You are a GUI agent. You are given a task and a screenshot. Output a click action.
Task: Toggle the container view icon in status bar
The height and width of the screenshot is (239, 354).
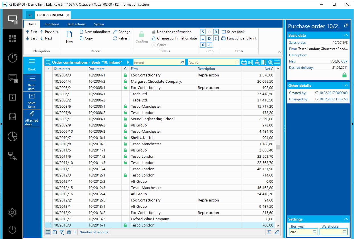click(x=55, y=232)
